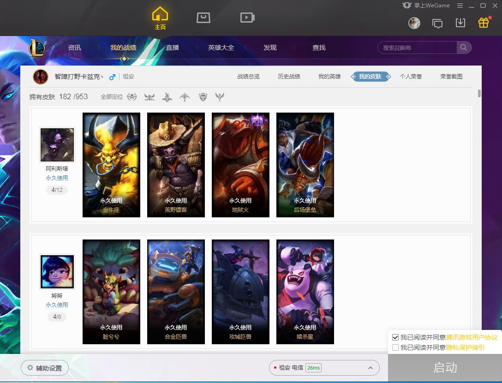Click the 启动 launch button
This screenshot has height=383, width=502.
pyautogui.click(x=445, y=368)
